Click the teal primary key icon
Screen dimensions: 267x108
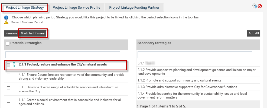[14, 65]
